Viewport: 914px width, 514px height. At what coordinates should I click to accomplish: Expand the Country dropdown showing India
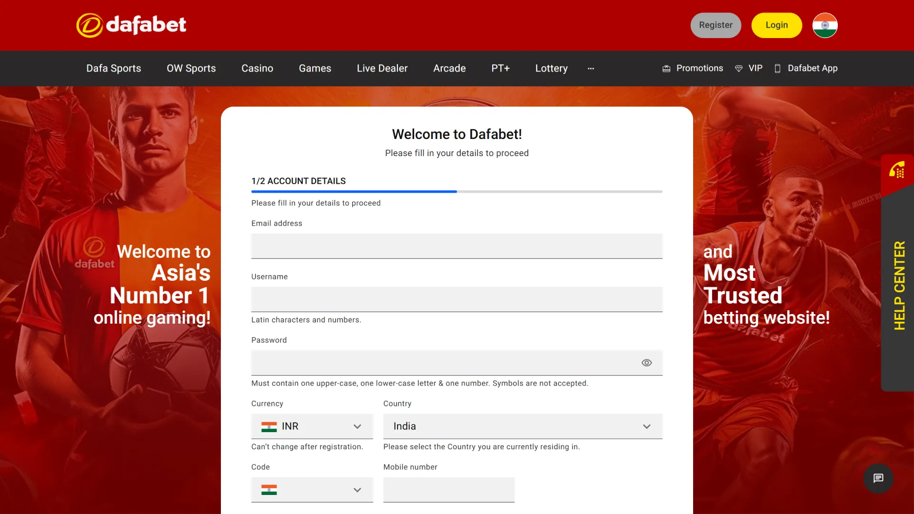pyautogui.click(x=522, y=426)
